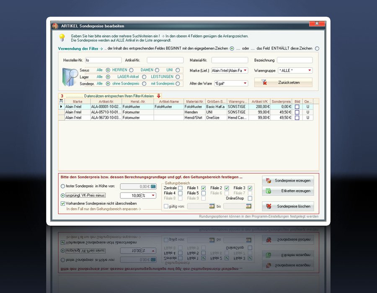Select UNI sexus radio option
Screen dimensions: 377x293
[178, 70]
